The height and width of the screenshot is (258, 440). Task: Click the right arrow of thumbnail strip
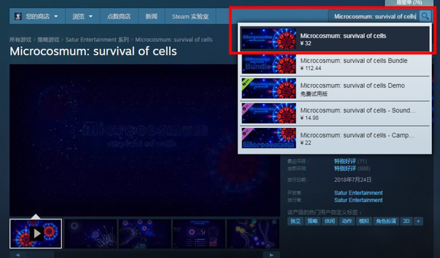click(x=271, y=255)
